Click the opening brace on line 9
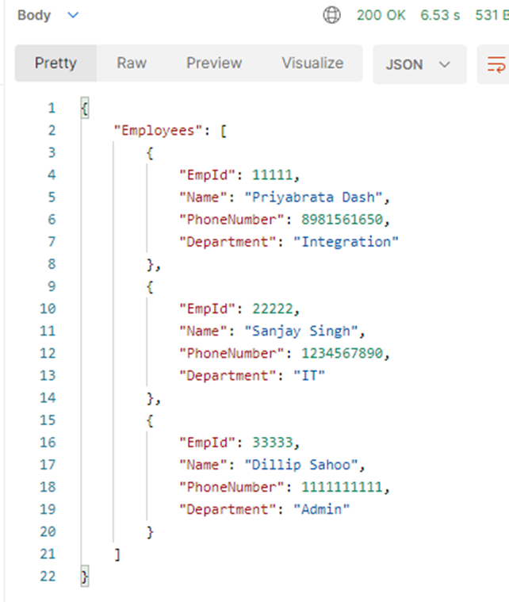Screen dimensions: 509x602 pyautogui.click(x=150, y=287)
